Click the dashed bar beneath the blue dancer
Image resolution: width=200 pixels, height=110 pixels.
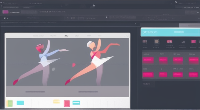[x=35, y=92]
